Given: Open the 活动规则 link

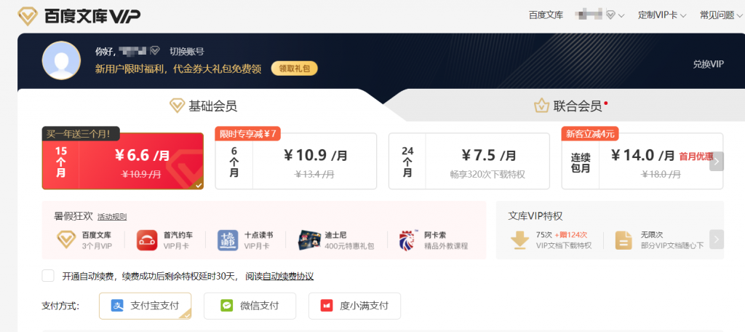Looking at the screenshot, I should pos(112,217).
